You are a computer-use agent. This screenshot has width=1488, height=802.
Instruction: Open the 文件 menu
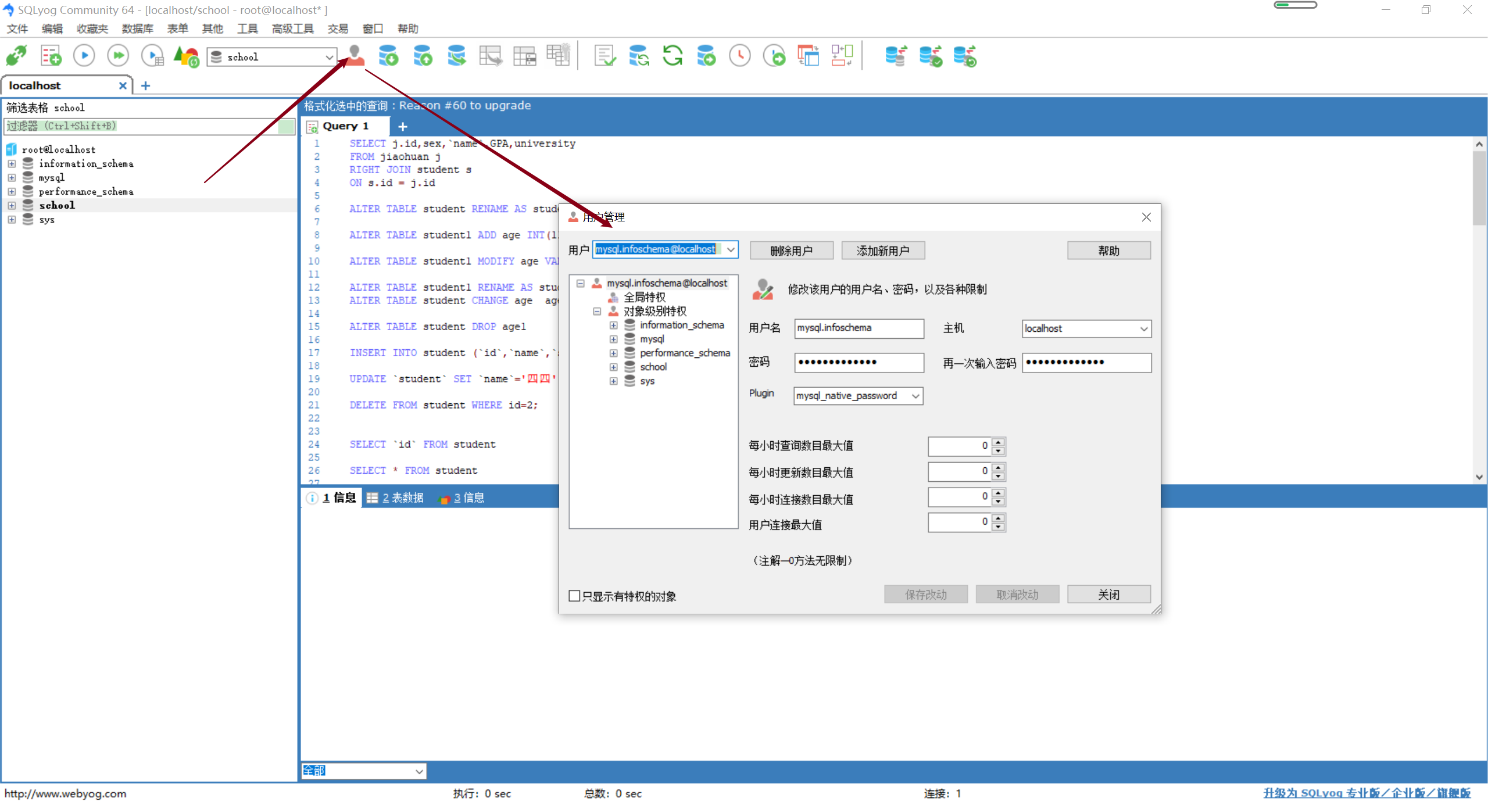point(17,28)
